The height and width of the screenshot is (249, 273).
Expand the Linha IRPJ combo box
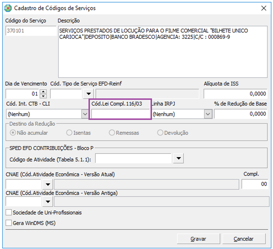tap(208, 114)
